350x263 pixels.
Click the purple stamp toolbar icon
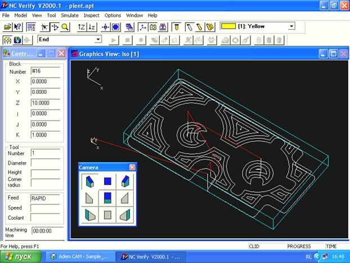pyautogui.click(x=163, y=27)
